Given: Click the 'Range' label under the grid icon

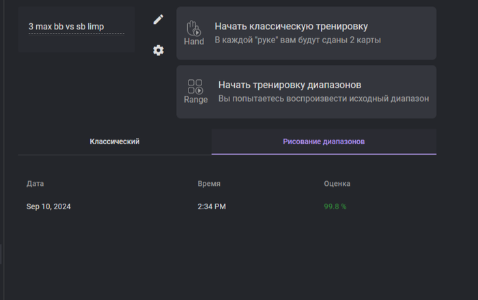Looking at the screenshot, I should pos(196,100).
